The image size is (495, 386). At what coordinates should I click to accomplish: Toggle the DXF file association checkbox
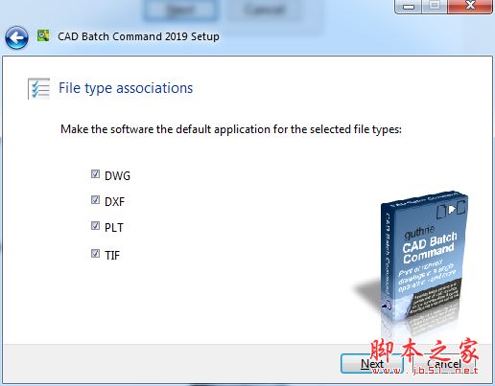pyautogui.click(x=95, y=200)
